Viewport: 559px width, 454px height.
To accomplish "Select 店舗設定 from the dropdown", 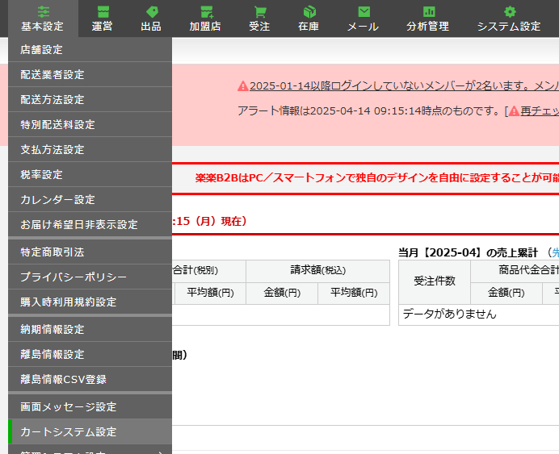I will click(90, 49).
